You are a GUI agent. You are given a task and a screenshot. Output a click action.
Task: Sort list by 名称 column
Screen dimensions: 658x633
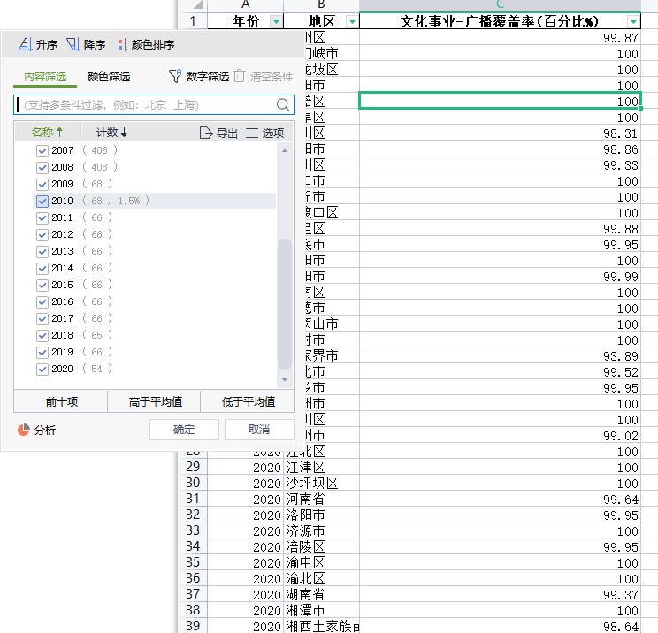click(x=47, y=132)
